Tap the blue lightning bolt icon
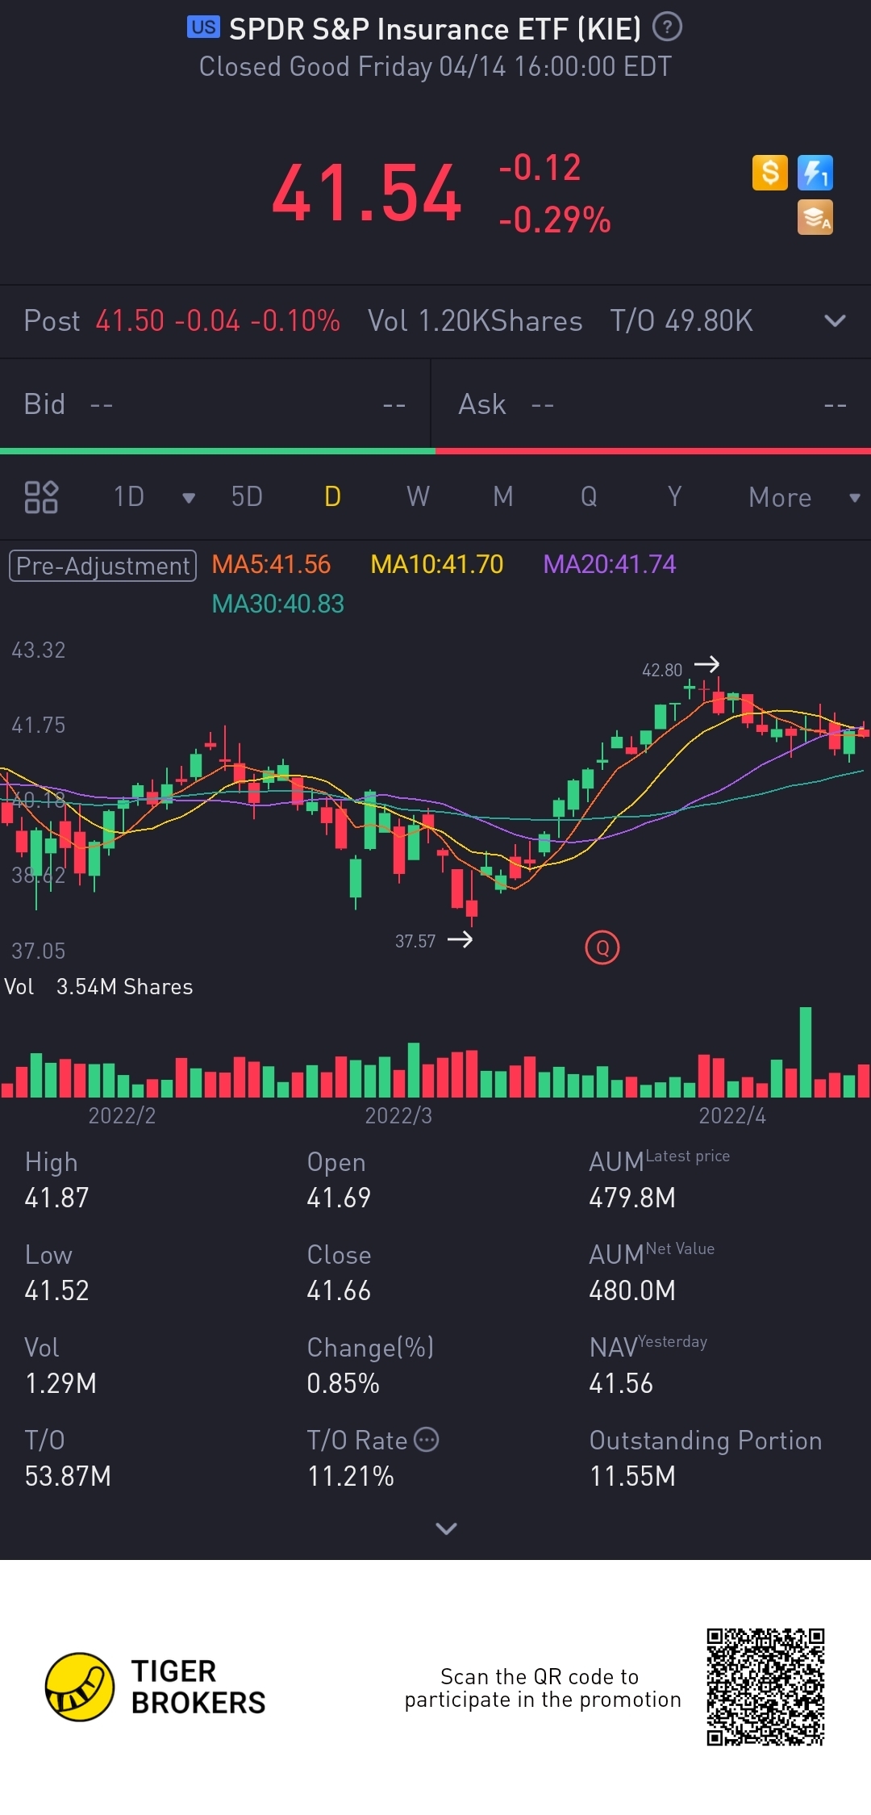Screen dimensions: 871x1815 815,173
